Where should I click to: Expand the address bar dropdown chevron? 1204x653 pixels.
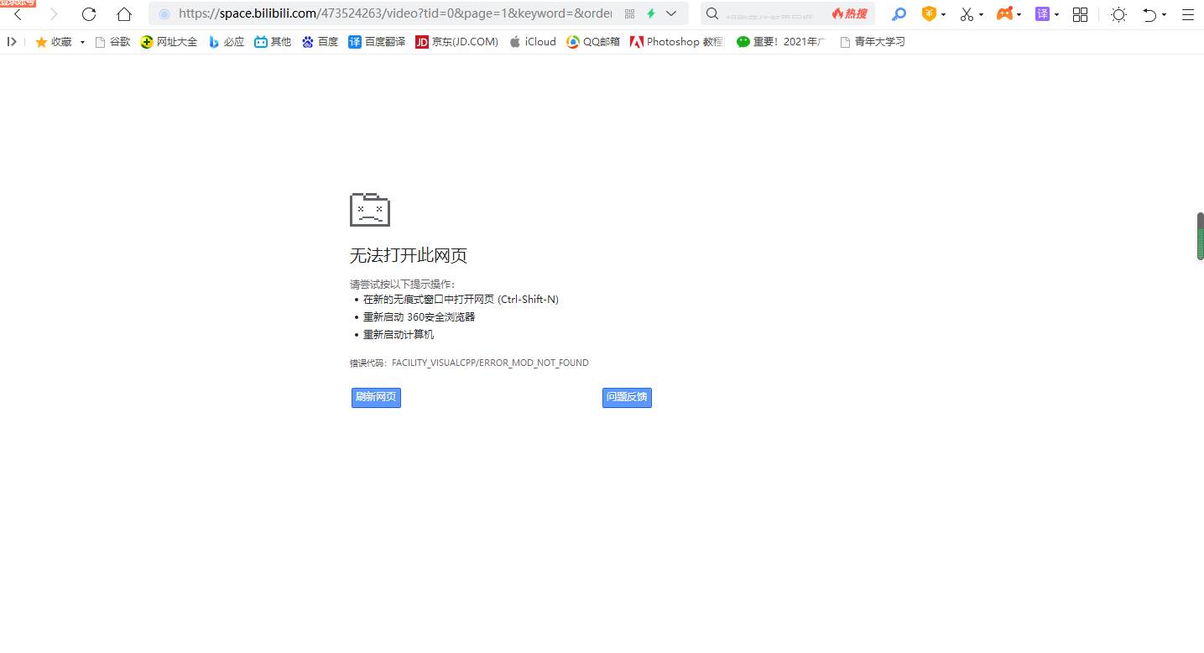(x=670, y=14)
